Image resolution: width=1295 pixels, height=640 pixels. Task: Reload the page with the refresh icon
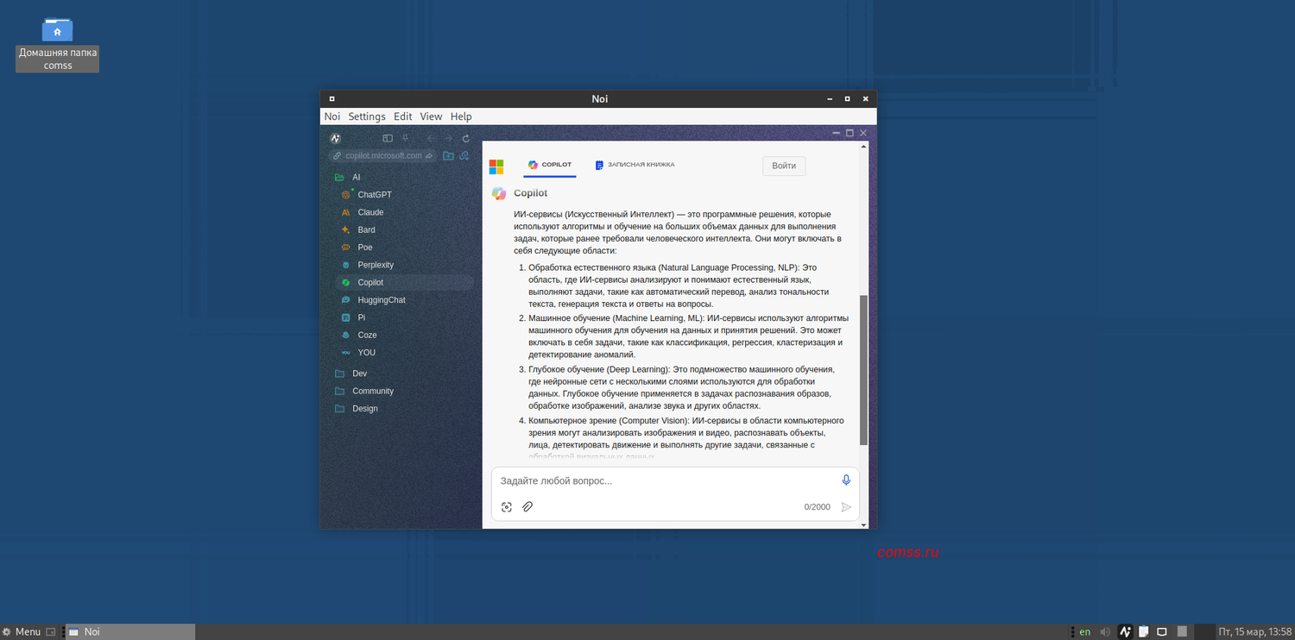click(466, 138)
